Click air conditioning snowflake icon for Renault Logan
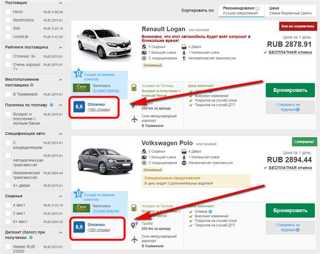The image size is (320, 254). [144, 58]
